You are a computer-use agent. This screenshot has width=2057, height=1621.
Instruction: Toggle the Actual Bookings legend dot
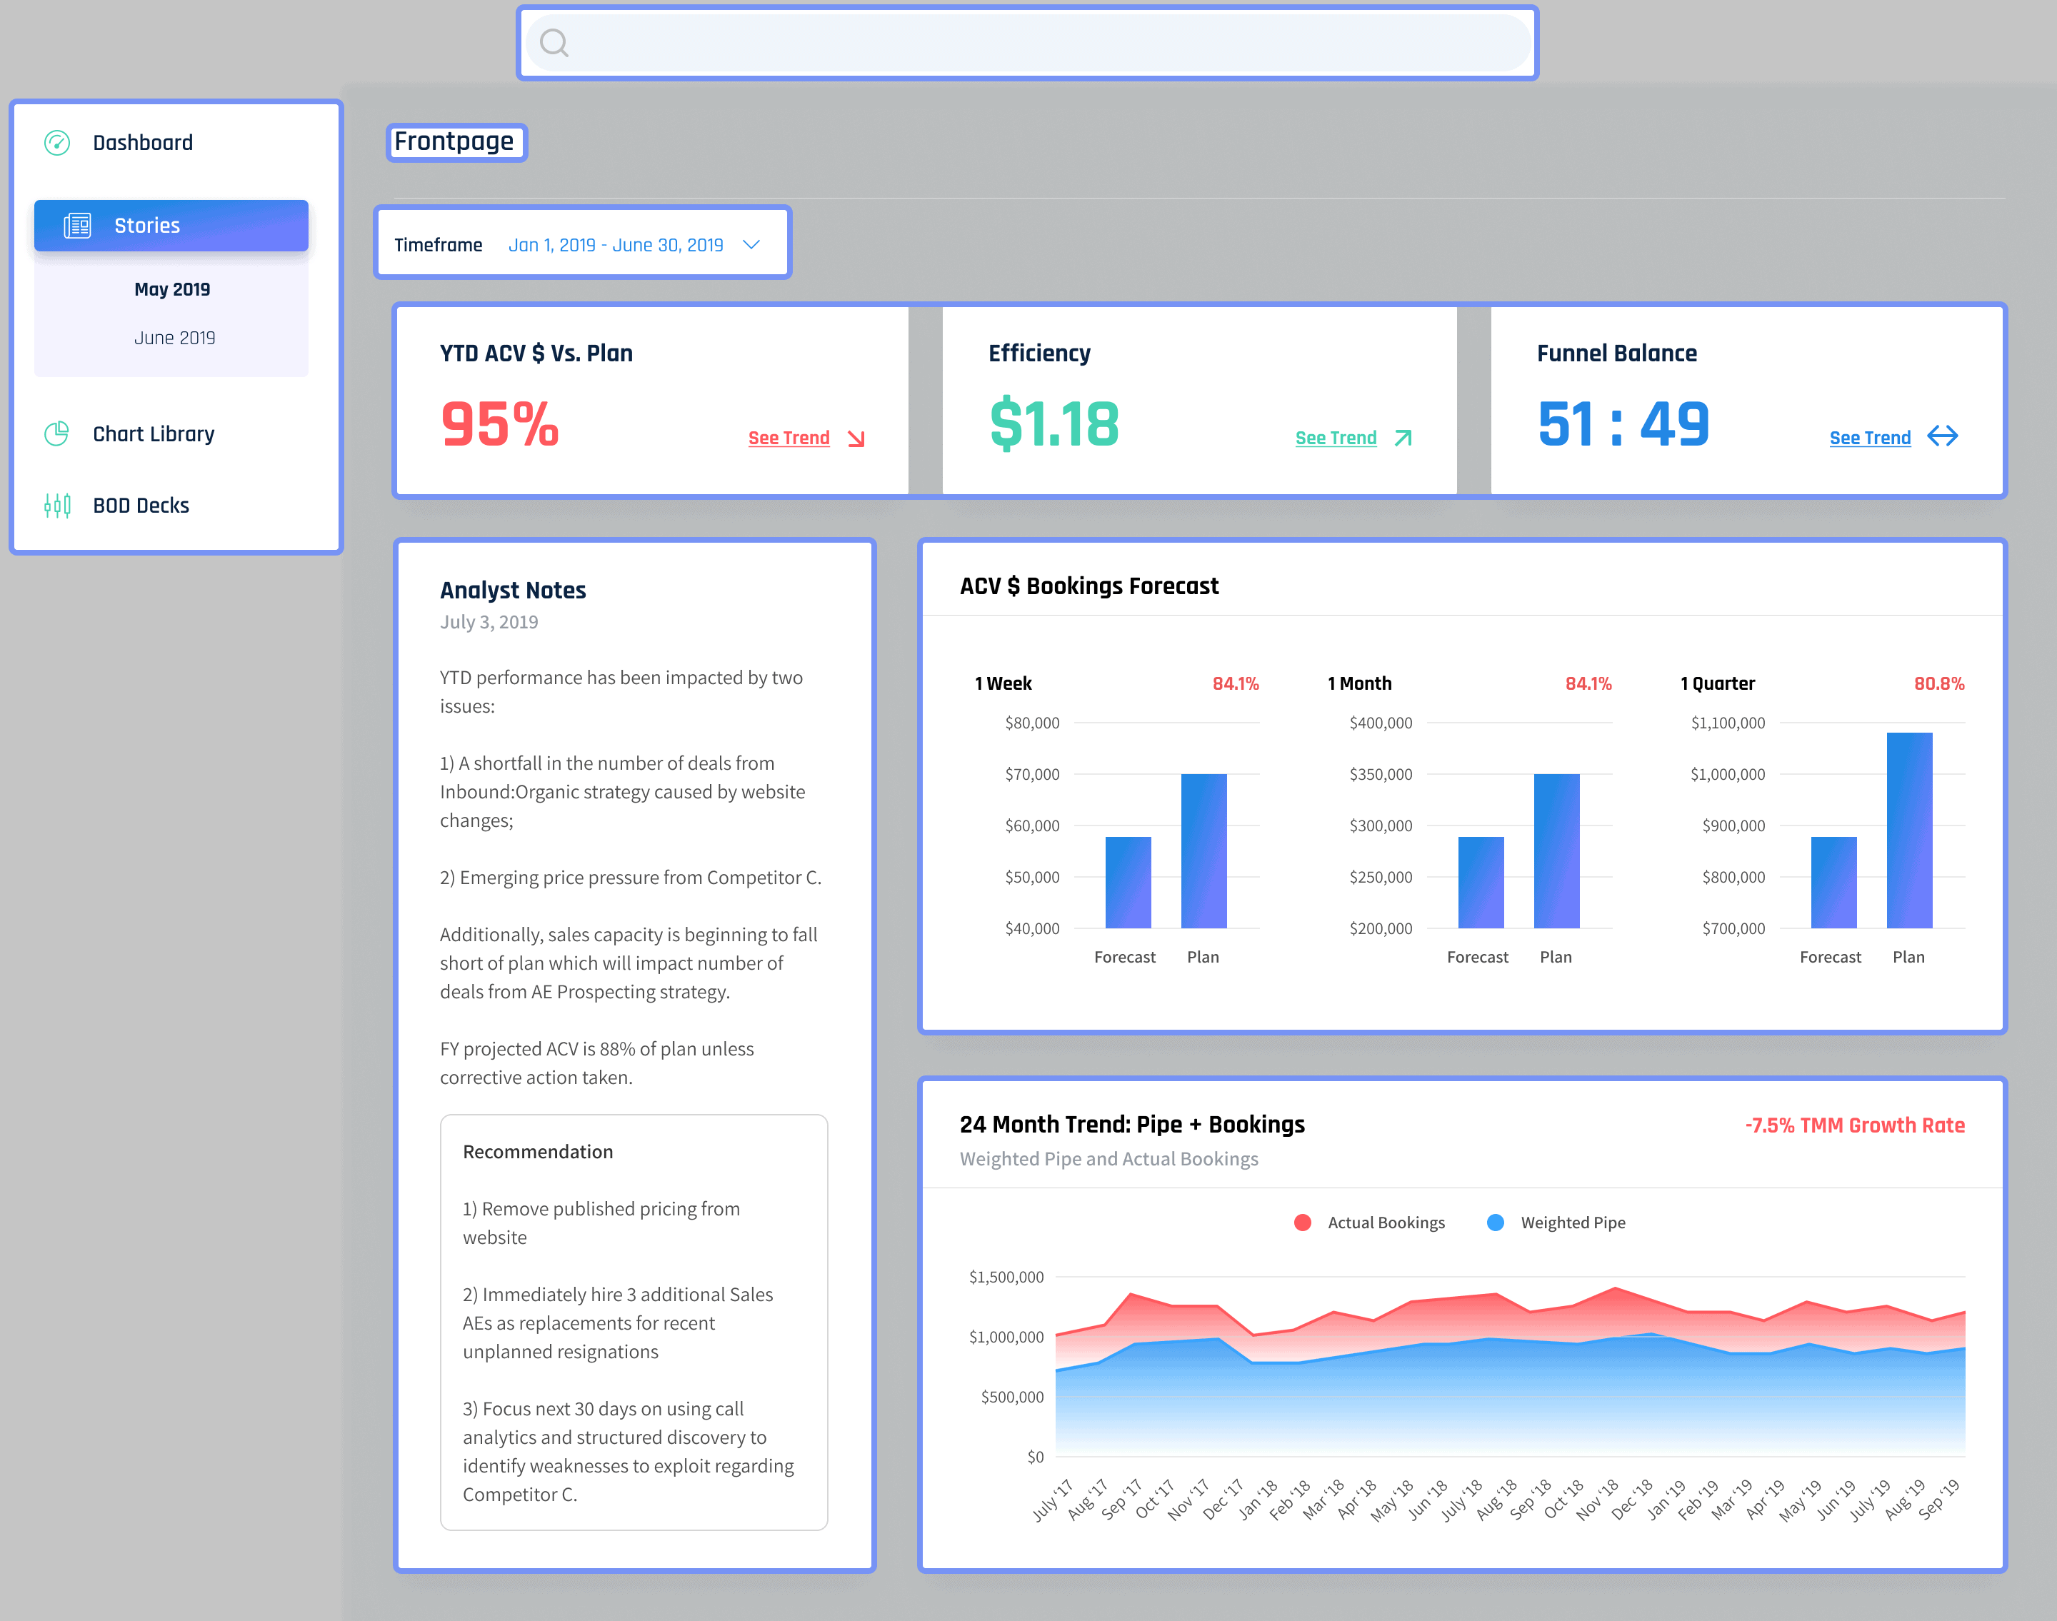tap(1303, 1223)
